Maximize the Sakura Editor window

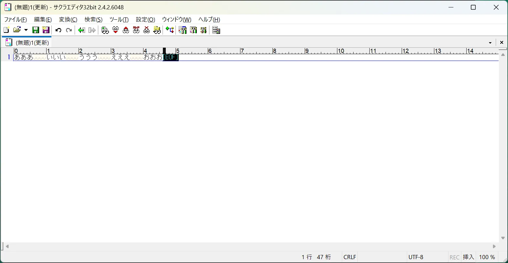coord(473,7)
